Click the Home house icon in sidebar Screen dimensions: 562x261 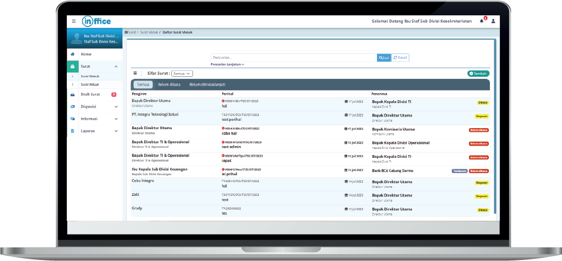tap(73, 55)
